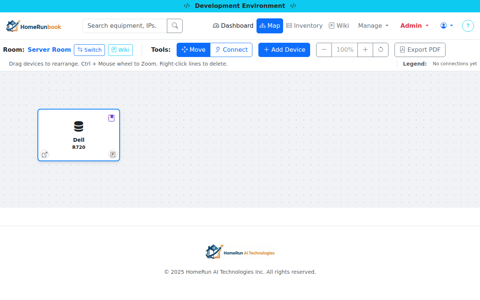Click the zoom in plus button
480x300 pixels.
(x=365, y=50)
